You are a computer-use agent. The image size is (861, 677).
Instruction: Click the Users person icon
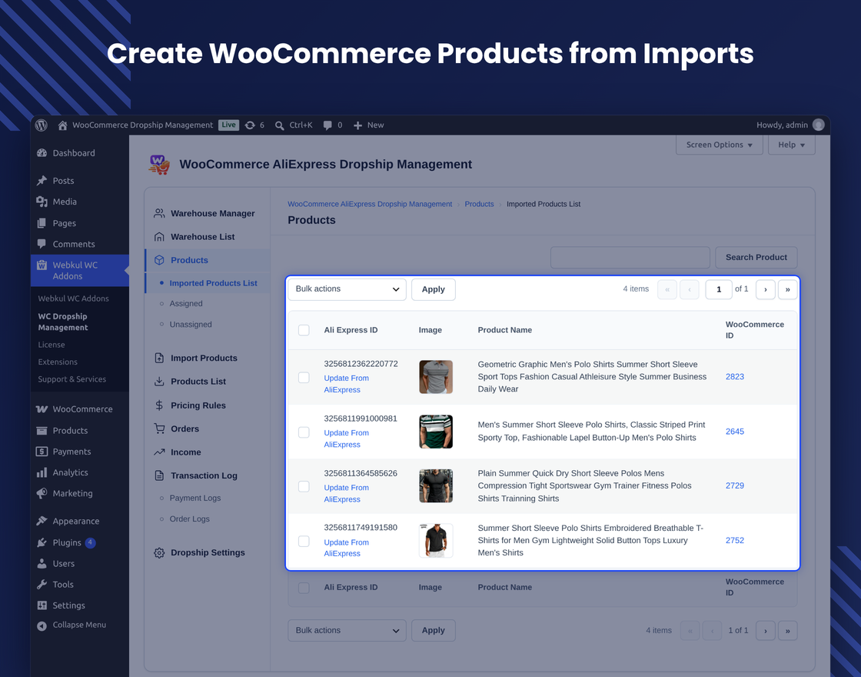tap(42, 563)
